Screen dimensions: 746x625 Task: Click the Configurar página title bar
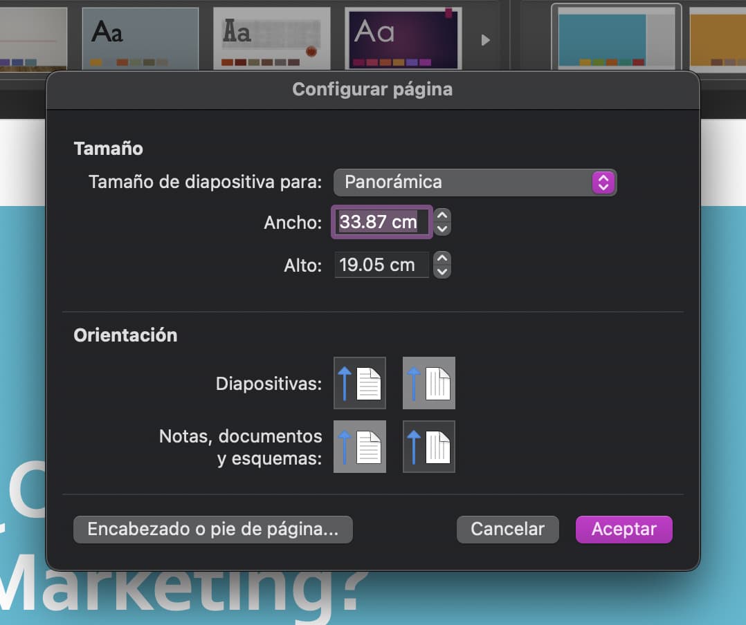(372, 89)
